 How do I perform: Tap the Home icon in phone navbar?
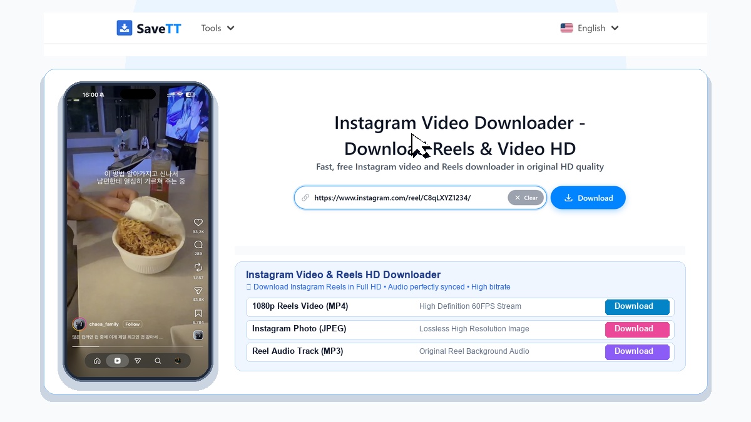coord(97,361)
